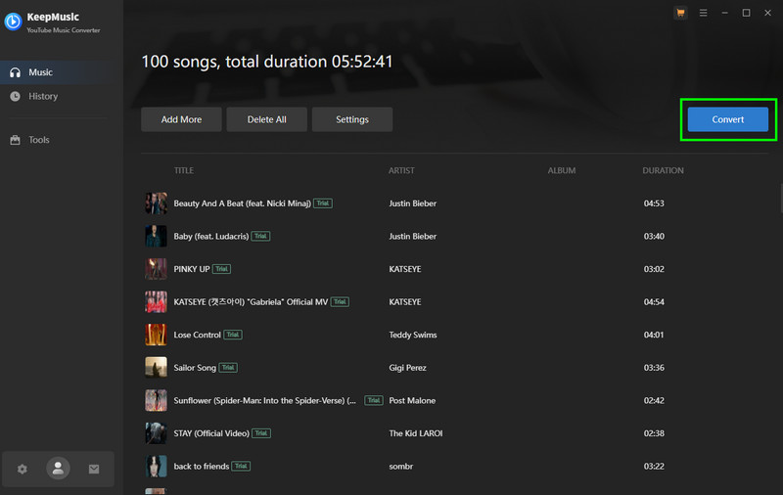Click the DURATION column header

664,170
